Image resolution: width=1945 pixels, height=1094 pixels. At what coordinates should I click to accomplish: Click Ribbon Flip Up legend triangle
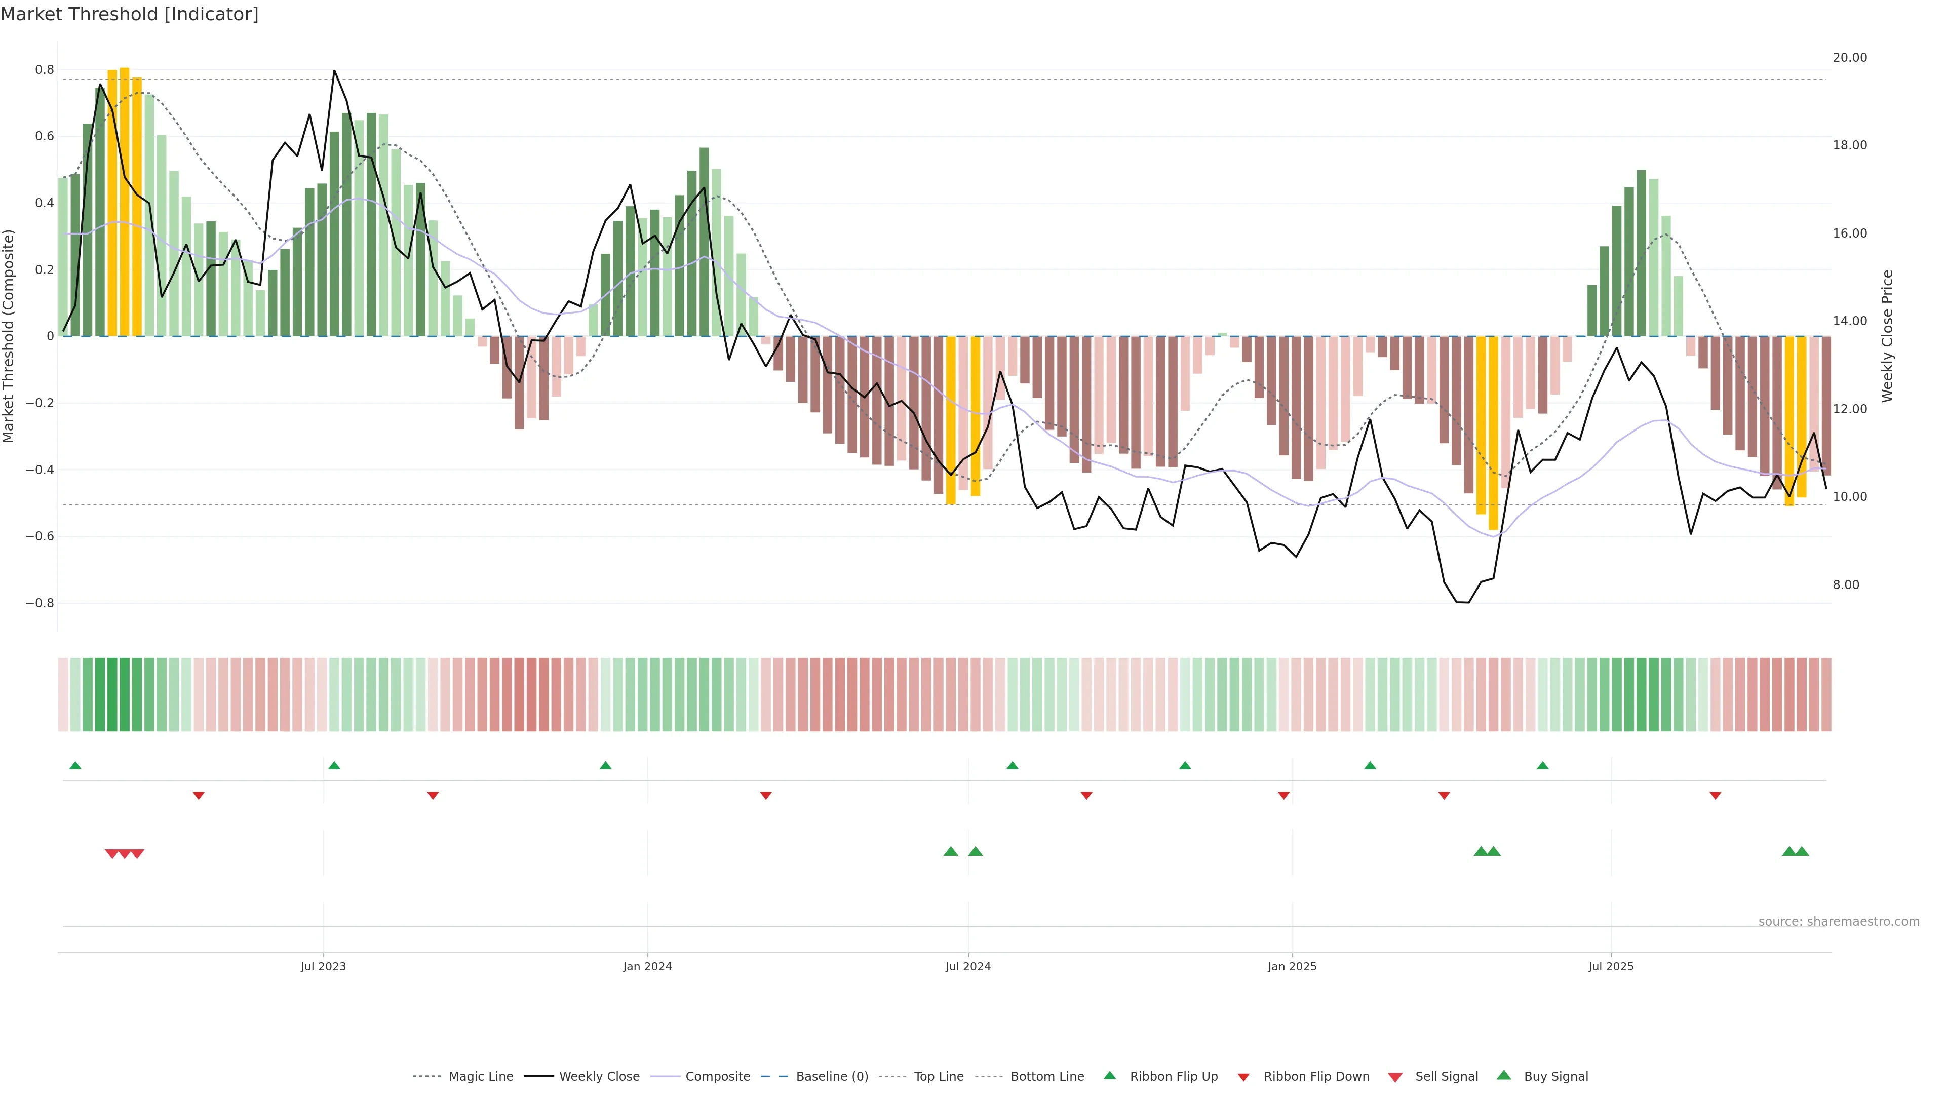[x=1110, y=1075]
